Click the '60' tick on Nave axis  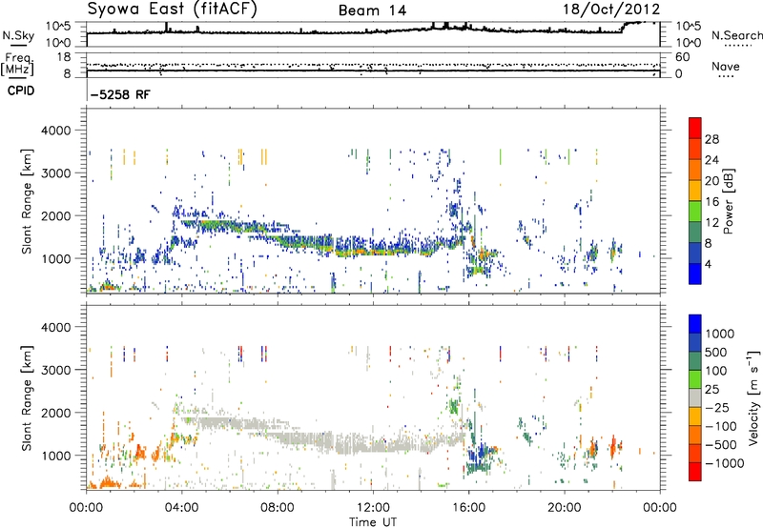pos(682,57)
